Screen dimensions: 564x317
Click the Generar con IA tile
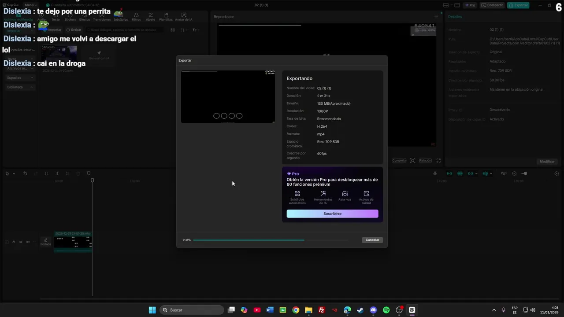coord(99,55)
